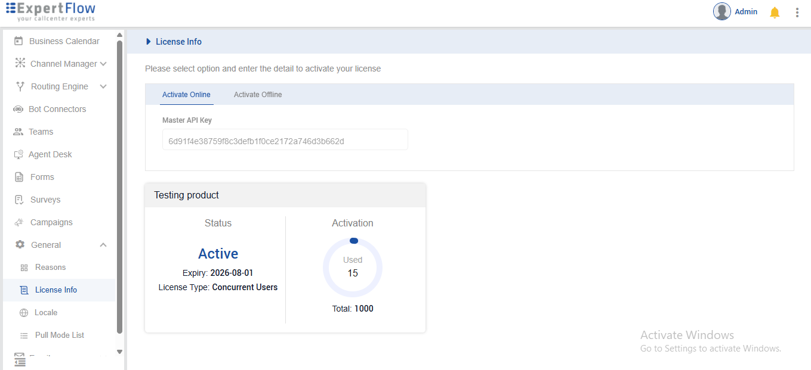Click the Surveys icon in sidebar
Screen dimensions: 811x370
click(x=18, y=200)
